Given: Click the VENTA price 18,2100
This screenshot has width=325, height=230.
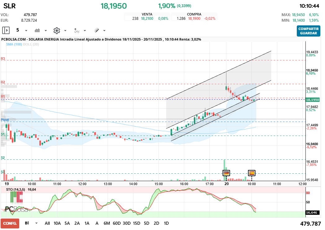Looking at the screenshot, I should (147, 18).
